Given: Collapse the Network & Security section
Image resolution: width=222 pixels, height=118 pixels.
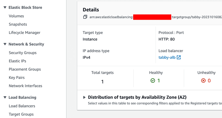Looking at the screenshot, I should click(5, 44).
